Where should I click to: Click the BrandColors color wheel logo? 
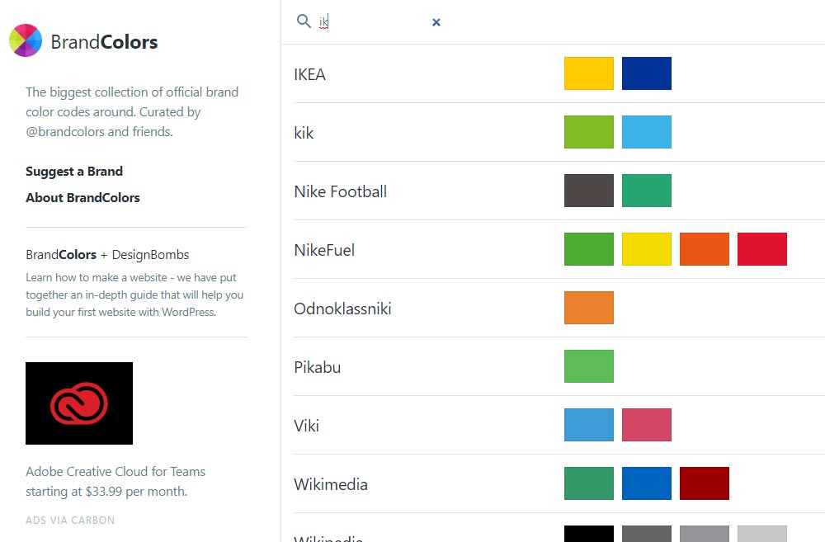click(26, 41)
